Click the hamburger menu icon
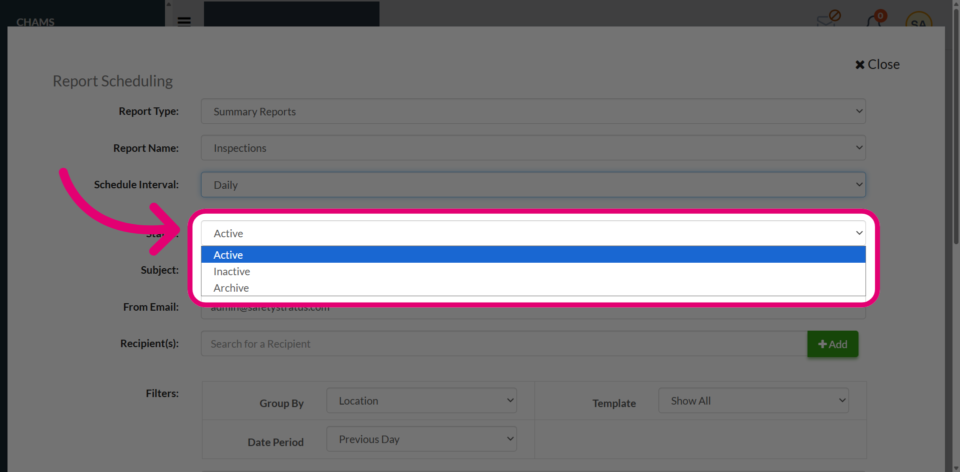 [x=184, y=21]
